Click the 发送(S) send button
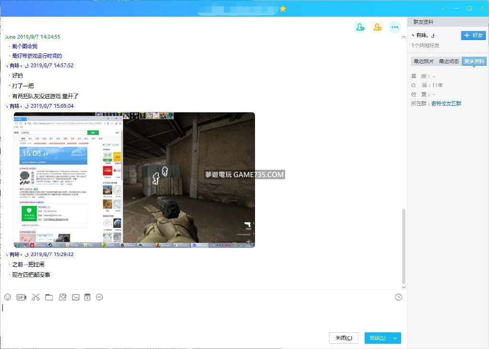The image size is (489, 349). (377, 338)
